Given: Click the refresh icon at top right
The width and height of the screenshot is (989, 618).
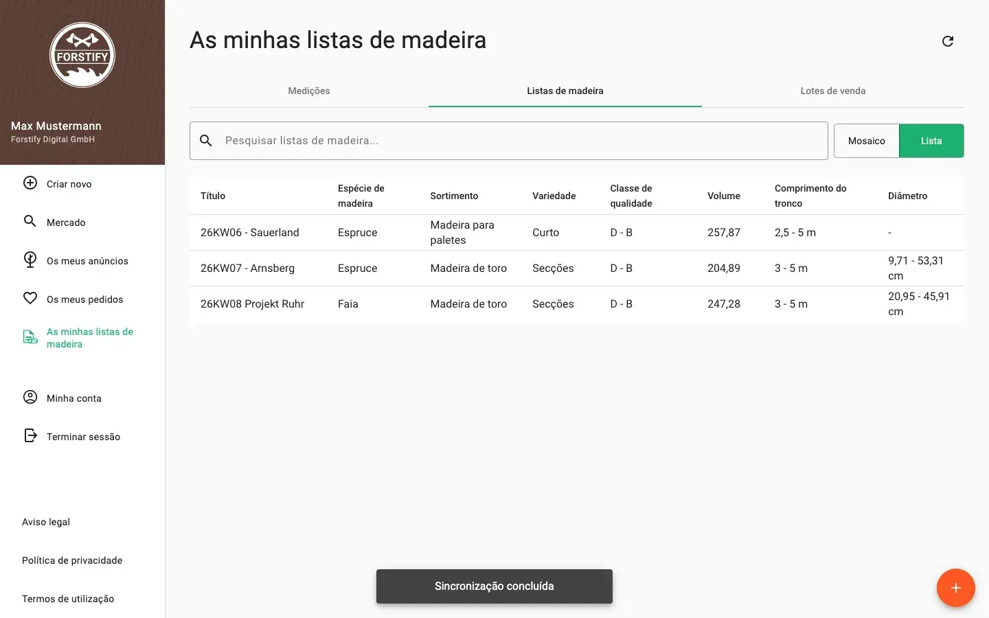Looking at the screenshot, I should [x=948, y=41].
